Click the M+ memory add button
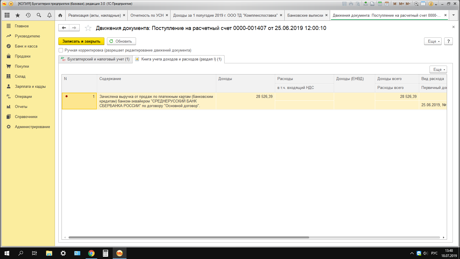Screen dimensions: 460x259 (401, 4)
